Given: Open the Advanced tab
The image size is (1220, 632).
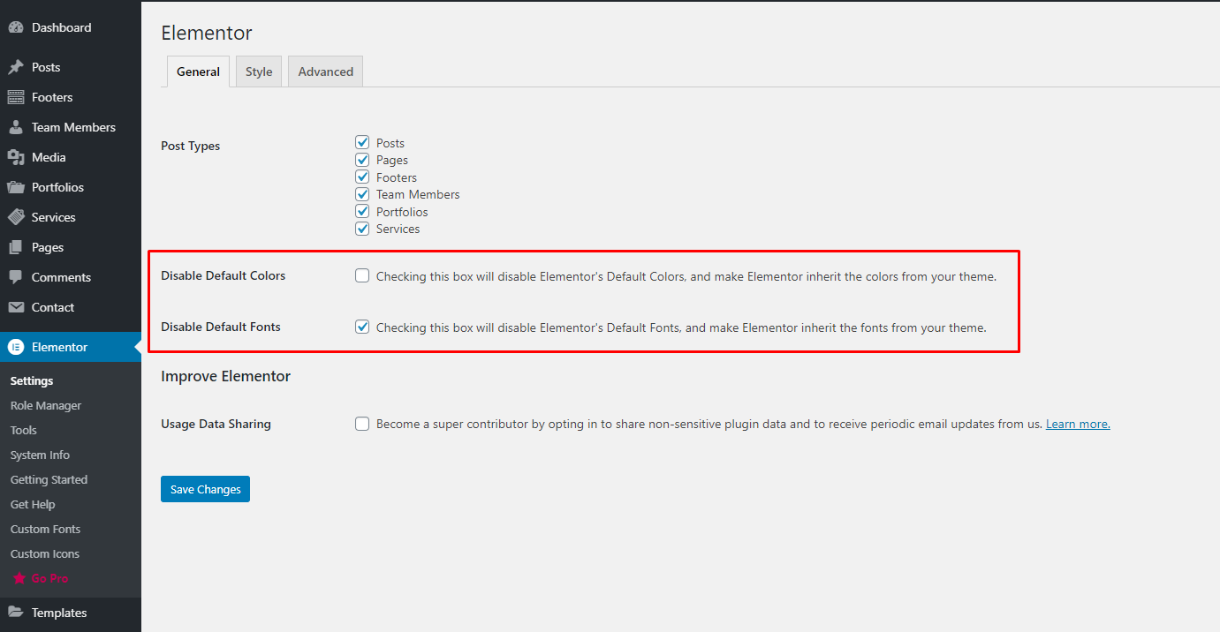Looking at the screenshot, I should [x=325, y=72].
